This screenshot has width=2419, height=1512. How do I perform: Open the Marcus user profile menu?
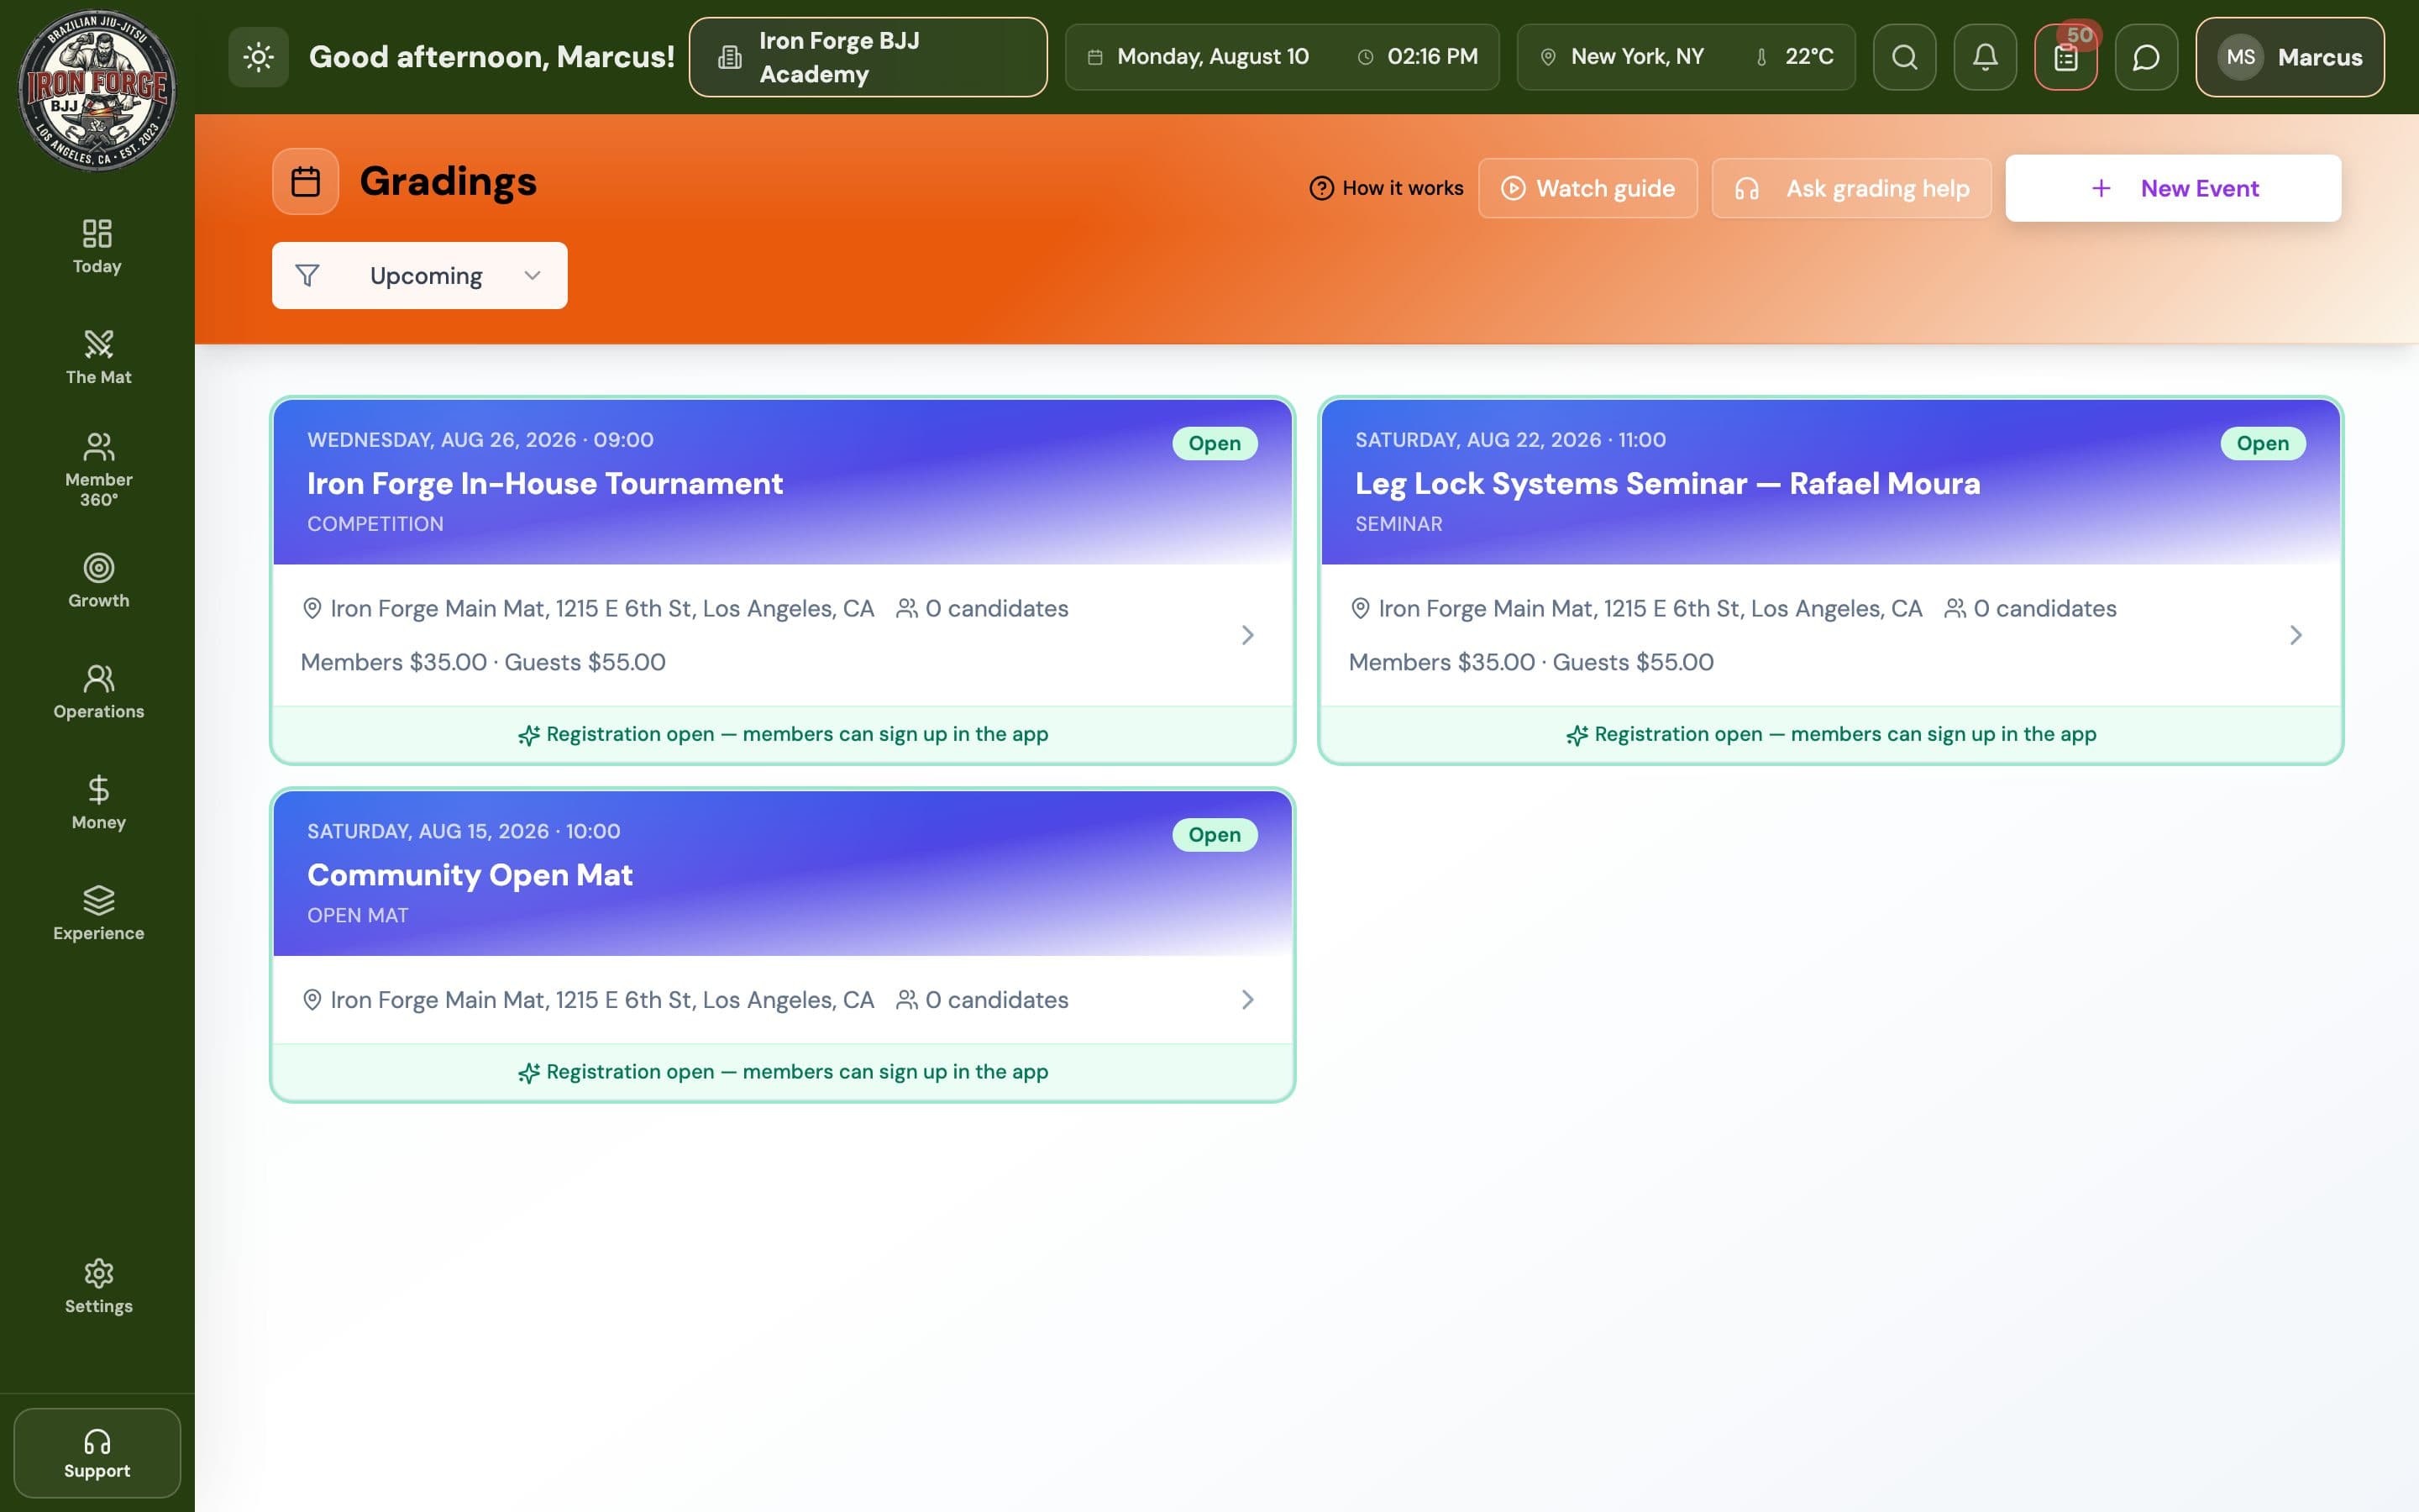2289,57
